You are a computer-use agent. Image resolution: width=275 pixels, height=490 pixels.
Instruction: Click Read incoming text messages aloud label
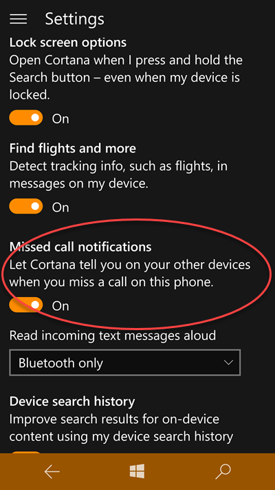point(113,336)
